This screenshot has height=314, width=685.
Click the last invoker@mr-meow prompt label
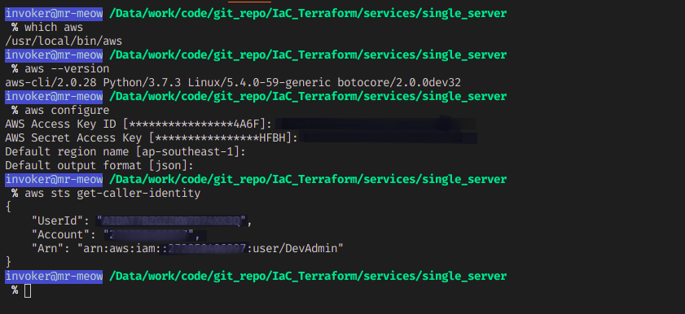click(x=54, y=277)
